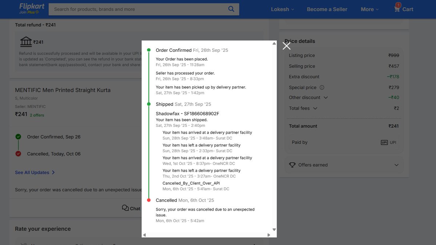Image resolution: width=436 pixels, height=245 pixels.
Task: Click 'Total refund - ₹241' heading
Action: pos(35,25)
